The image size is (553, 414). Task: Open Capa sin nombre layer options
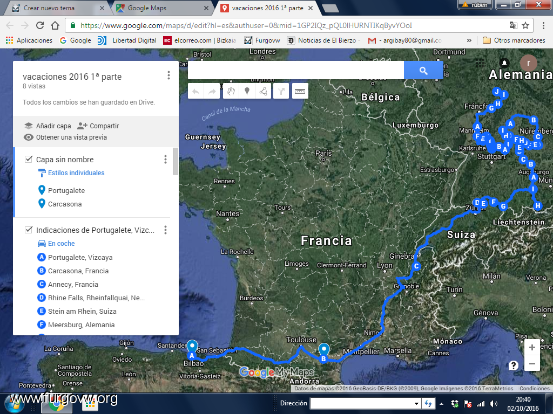165,160
